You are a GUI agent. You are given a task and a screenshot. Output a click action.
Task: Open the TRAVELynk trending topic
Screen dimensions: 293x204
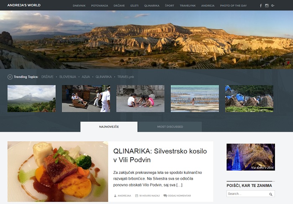point(126,77)
